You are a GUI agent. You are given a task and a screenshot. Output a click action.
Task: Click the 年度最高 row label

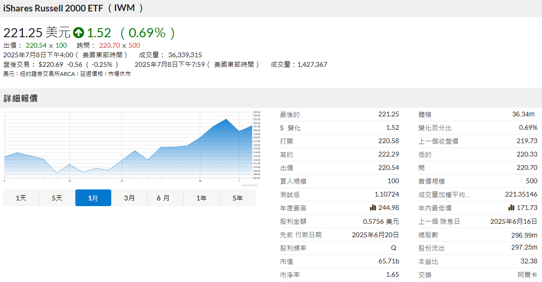(293, 208)
